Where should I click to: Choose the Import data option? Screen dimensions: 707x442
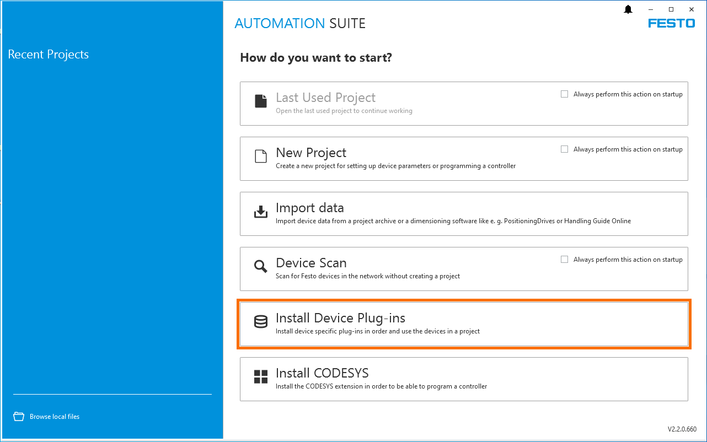[x=464, y=214]
